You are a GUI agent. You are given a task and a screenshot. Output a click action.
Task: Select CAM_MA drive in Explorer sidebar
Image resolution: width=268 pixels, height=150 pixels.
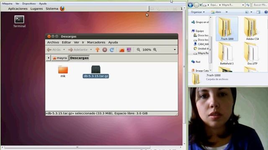(x=201, y=44)
